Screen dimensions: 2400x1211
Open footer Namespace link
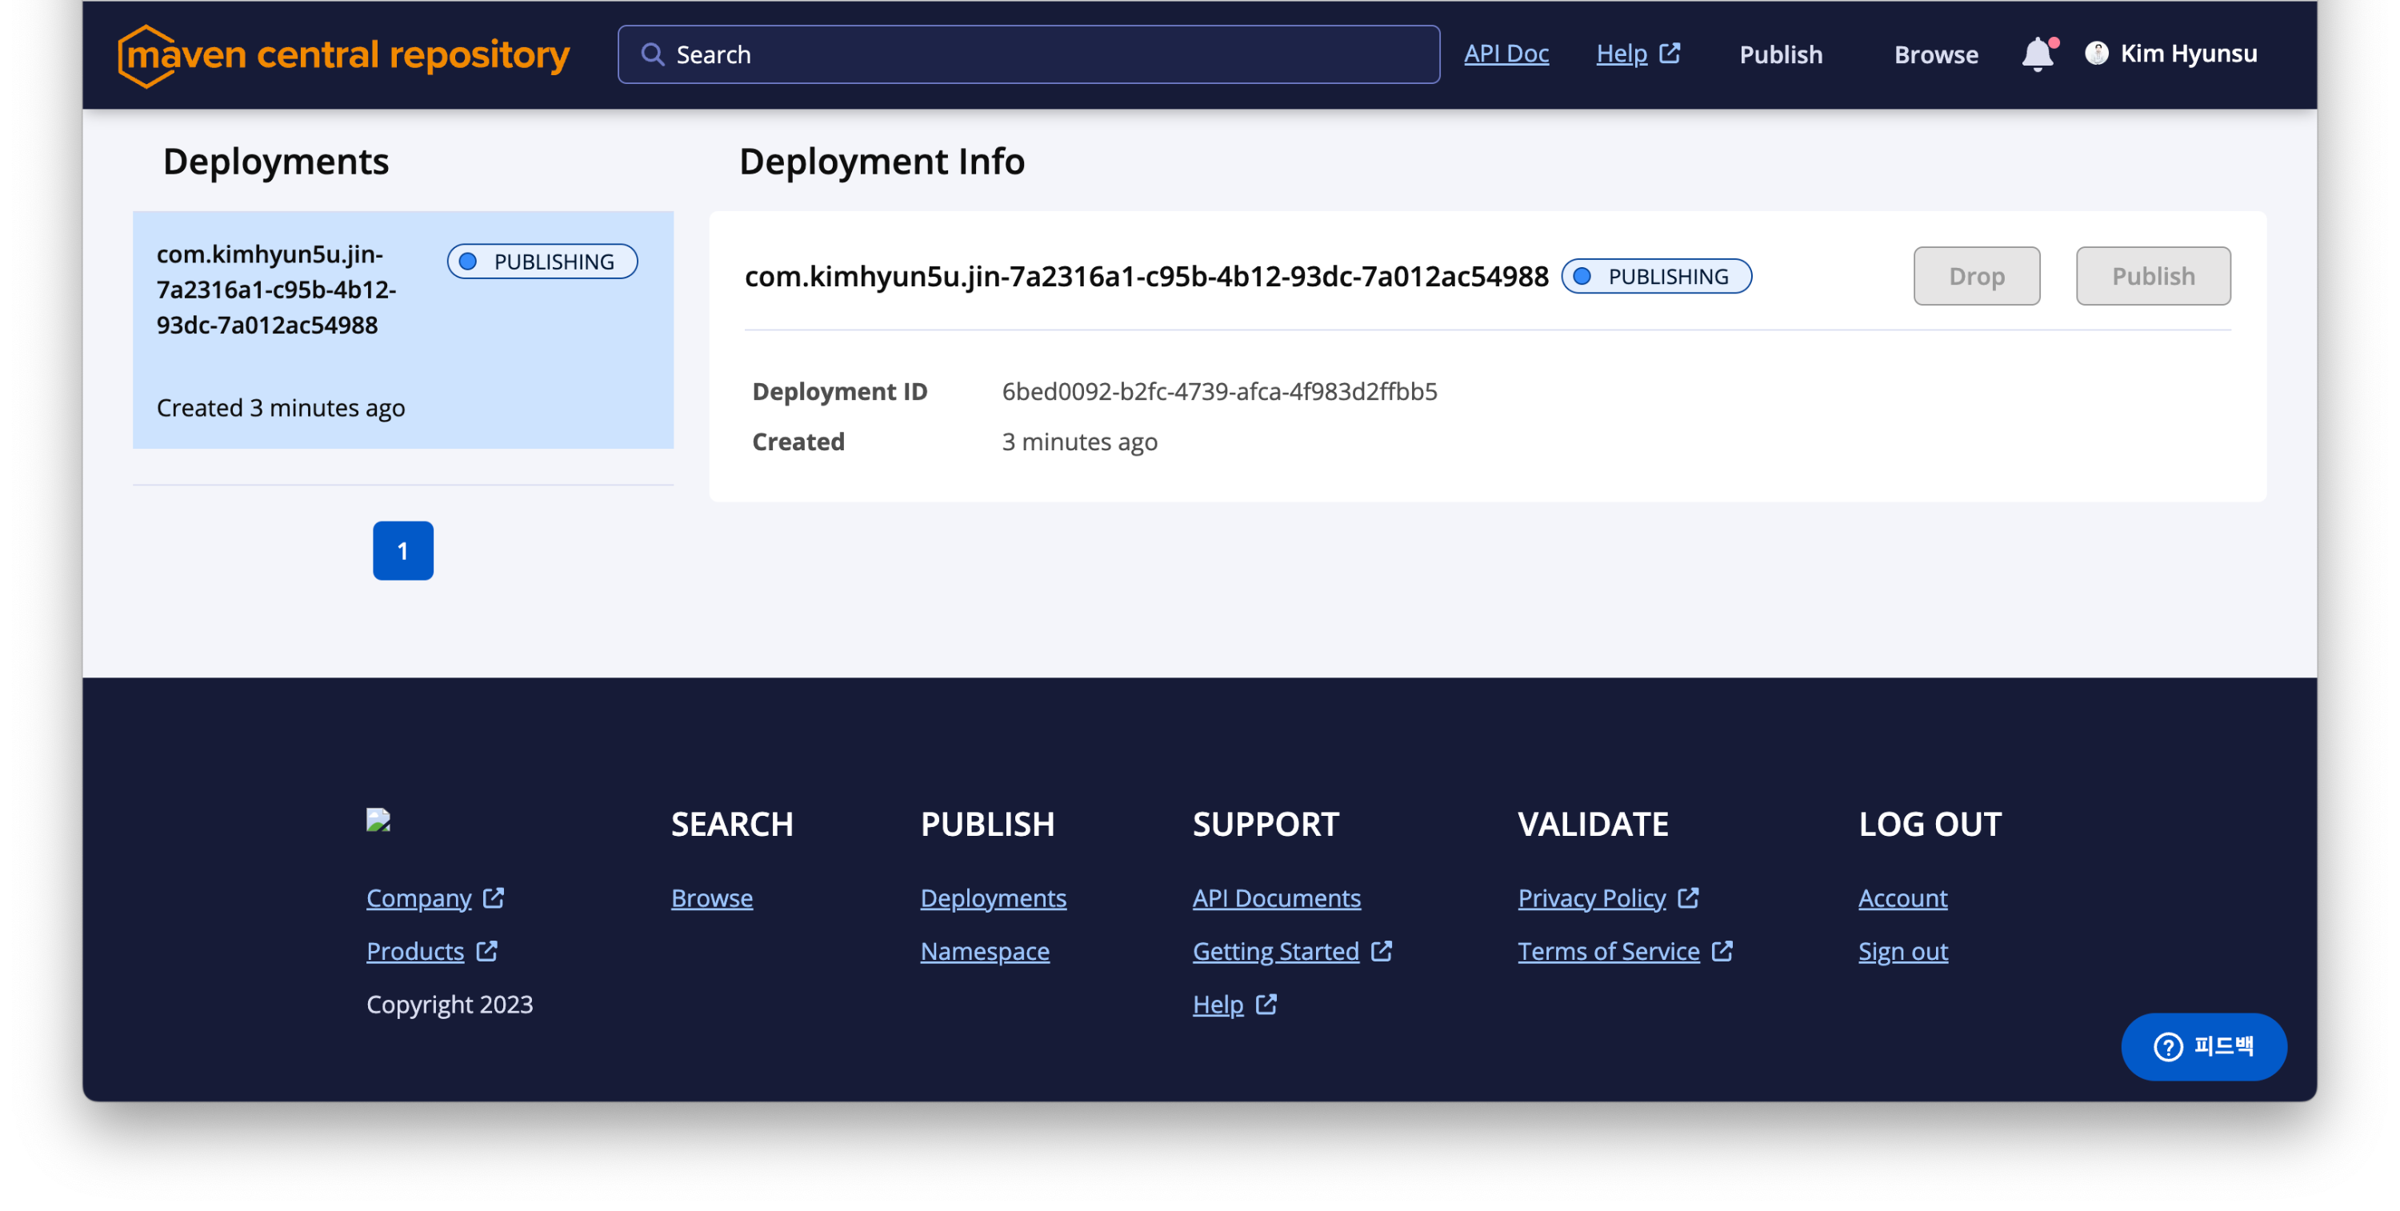[x=984, y=950]
